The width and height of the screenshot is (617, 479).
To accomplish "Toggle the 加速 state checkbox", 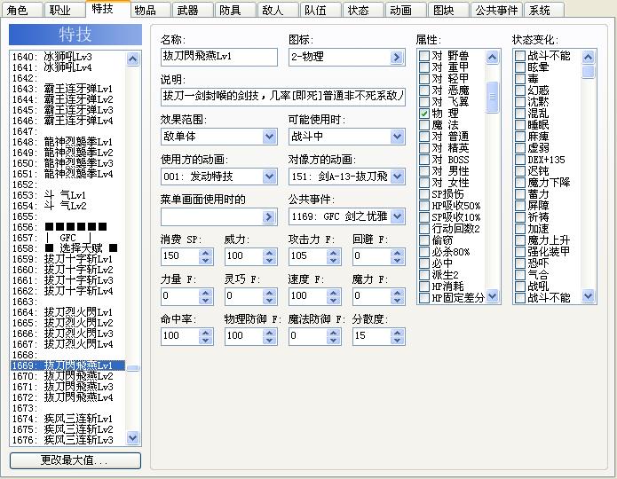I will point(520,229).
